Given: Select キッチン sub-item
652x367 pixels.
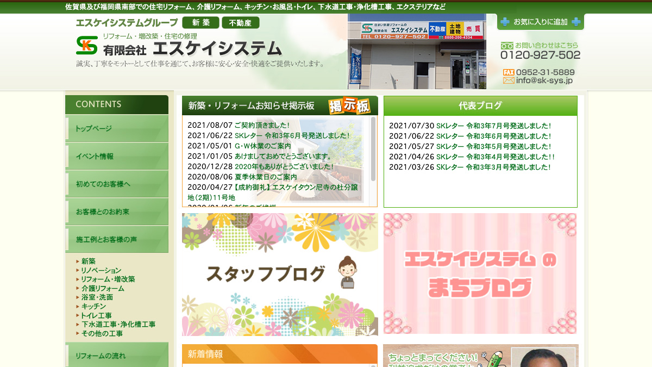Looking at the screenshot, I should click(93, 307).
